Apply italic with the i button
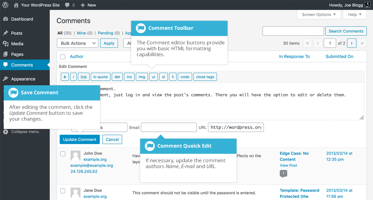Viewport: 373px width, 200px height. (73, 77)
